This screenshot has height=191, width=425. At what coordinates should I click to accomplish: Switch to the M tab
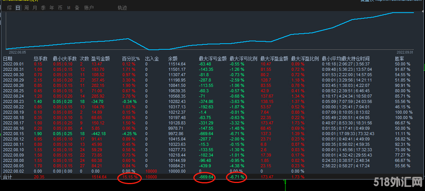coord(68,8)
